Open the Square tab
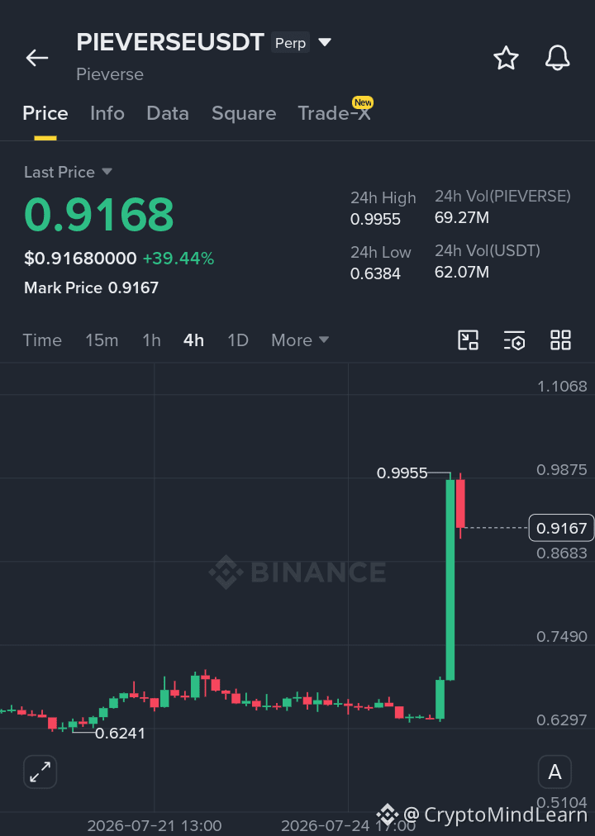 point(244,113)
